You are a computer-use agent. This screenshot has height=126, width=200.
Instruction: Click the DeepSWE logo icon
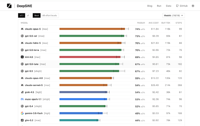point(9,6)
